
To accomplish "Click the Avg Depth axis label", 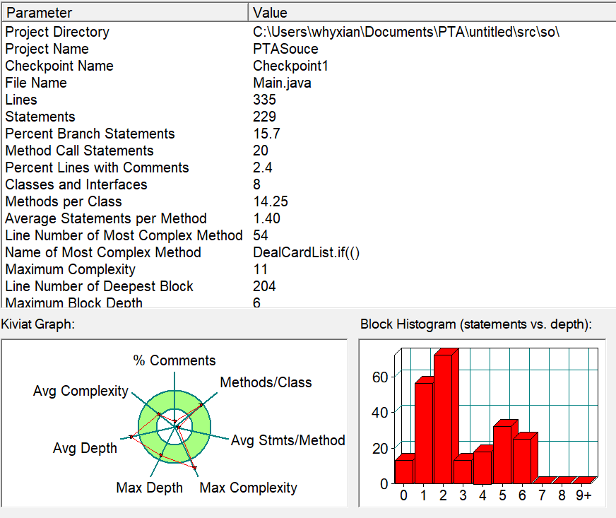I will pyautogui.click(x=85, y=448).
